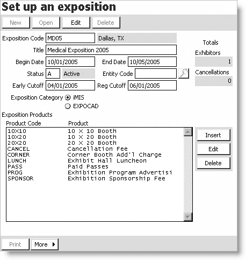The height and width of the screenshot is (260, 246).
Task: Click the Exhibitors total field
Action: click(214, 62)
